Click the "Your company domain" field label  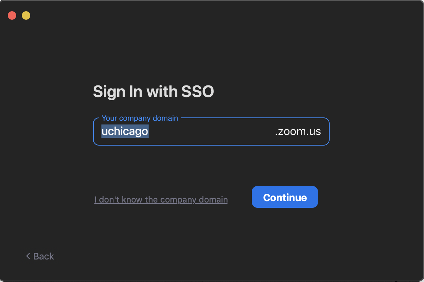click(x=140, y=118)
